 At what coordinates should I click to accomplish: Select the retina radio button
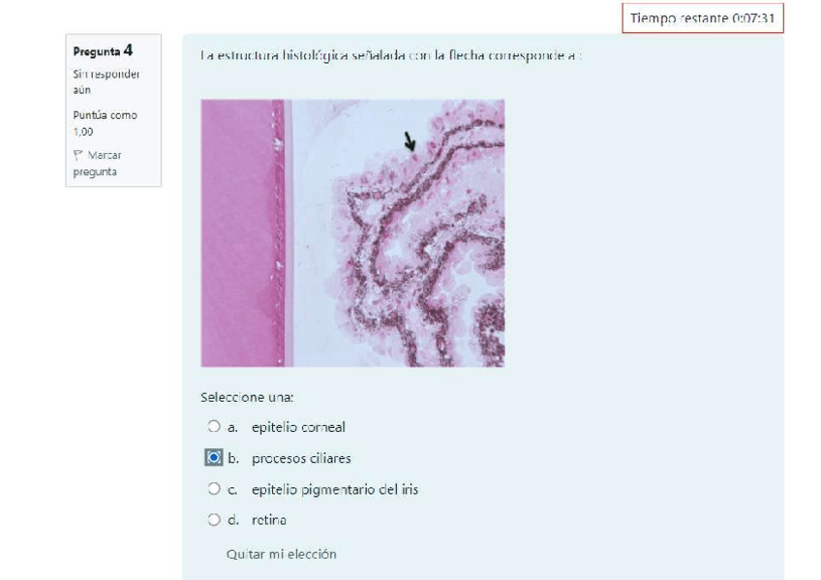[214, 520]
